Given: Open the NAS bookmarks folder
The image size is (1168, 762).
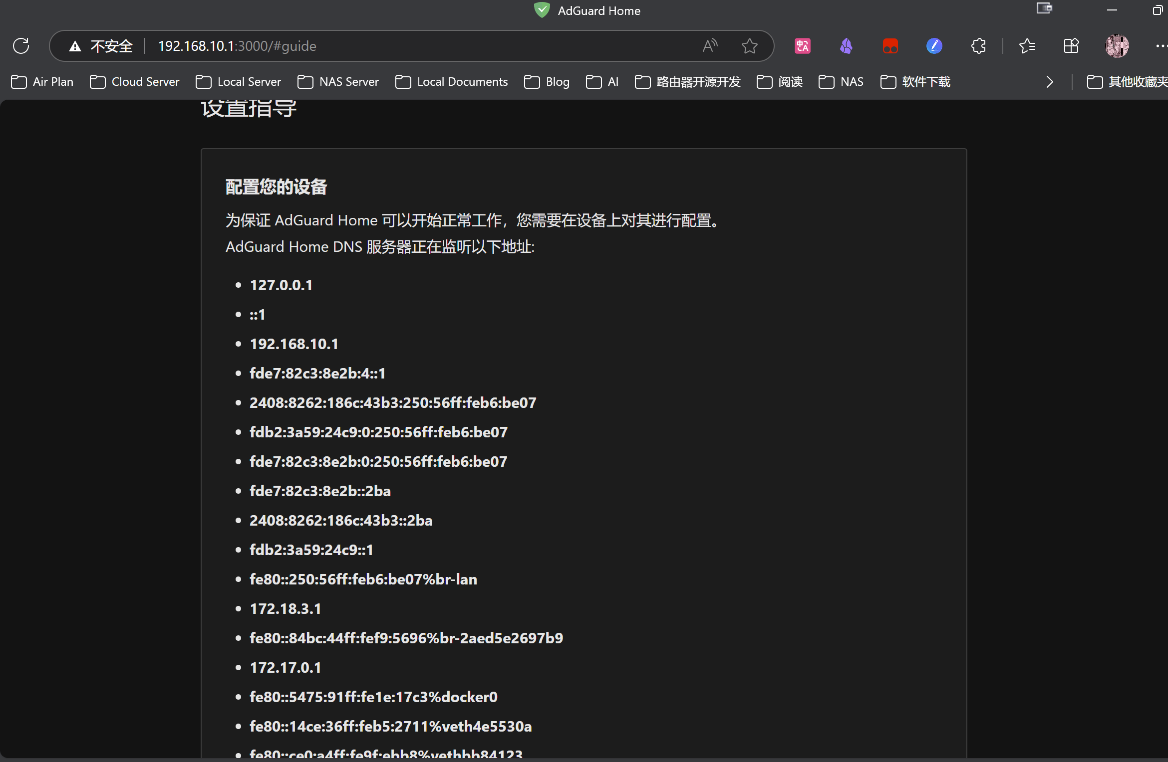Looking at the screenshot, I should coord(841,82).
